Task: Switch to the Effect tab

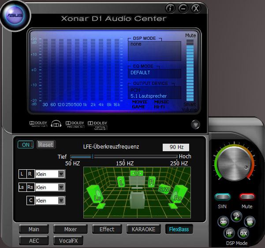Action: [x=107, y=229]
